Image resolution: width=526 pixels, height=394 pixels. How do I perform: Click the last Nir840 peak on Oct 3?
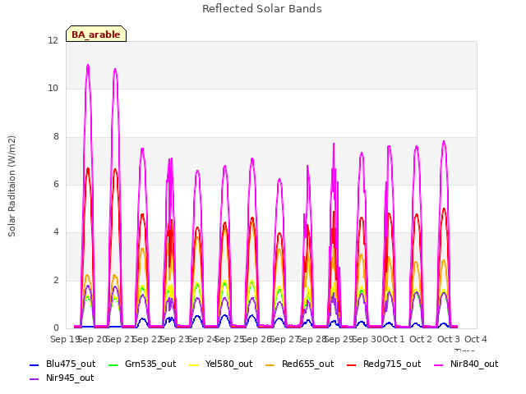click(444, 142)
